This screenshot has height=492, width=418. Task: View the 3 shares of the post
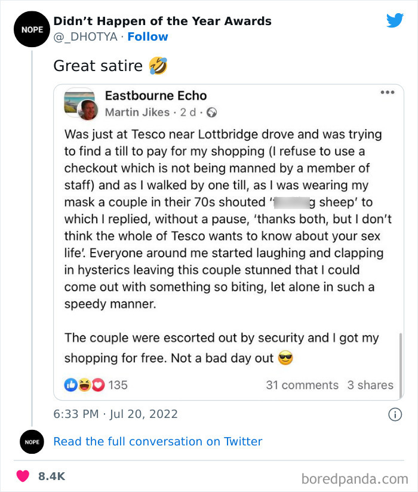370,385
